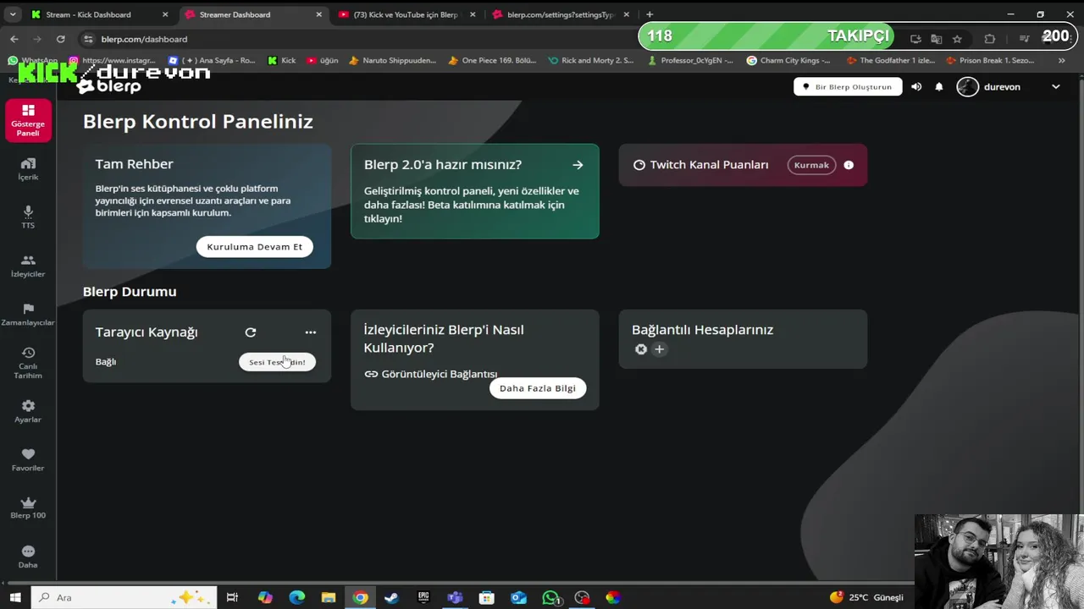
Task: Open the TTS microphone section
Action: pyautogui.click(x=28, y=217)
